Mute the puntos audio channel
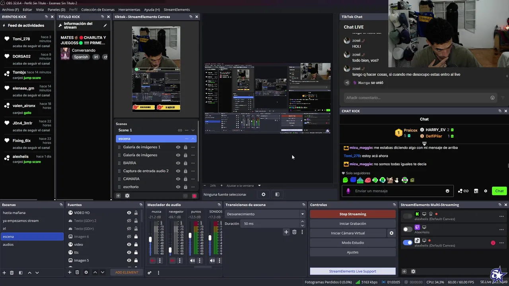Screen dimensions: 509x286 click(x=192, y=261)
